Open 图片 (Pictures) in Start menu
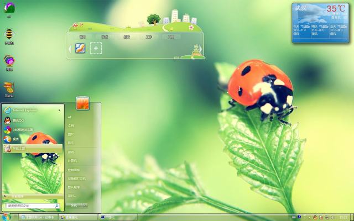Image resolution: width=354 pixels, height=221 pixels. pyautogui.click(x=71, y=134)
